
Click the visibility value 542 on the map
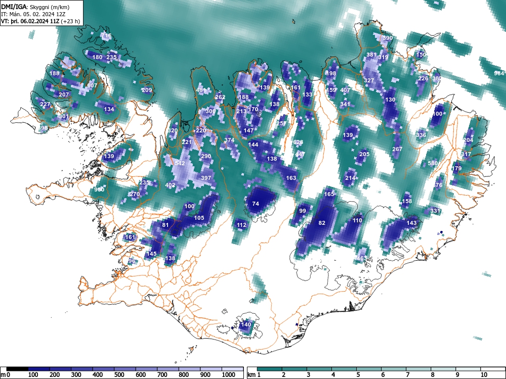(x=180, y=163)
